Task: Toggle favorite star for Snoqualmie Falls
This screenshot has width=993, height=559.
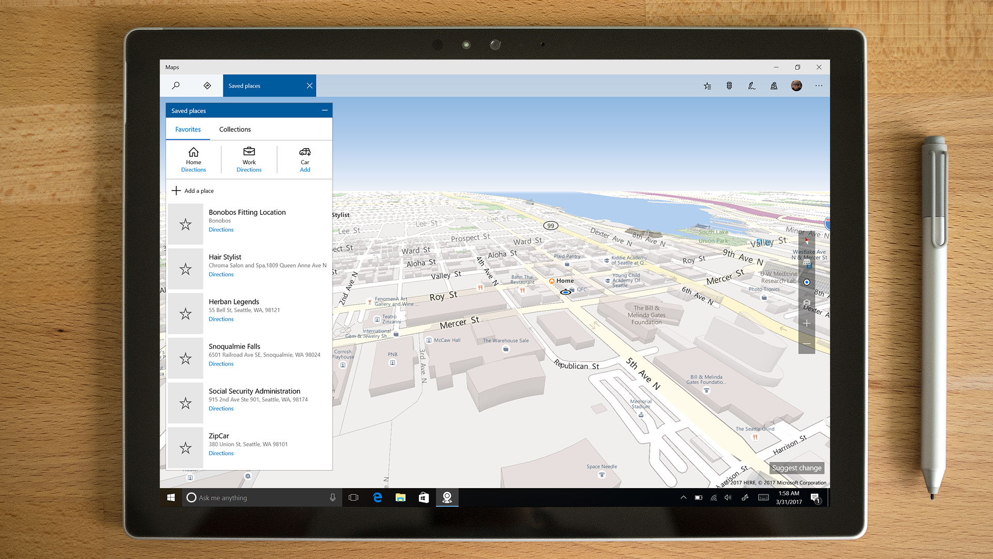Action: [x=186, y=358]
